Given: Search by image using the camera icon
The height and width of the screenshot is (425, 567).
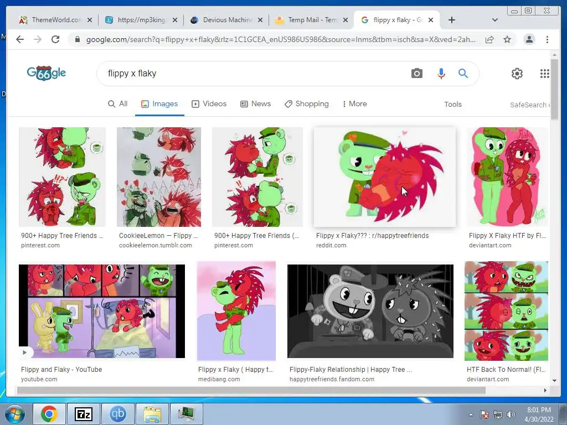Looking at the screenshot, I should [416, 74].
